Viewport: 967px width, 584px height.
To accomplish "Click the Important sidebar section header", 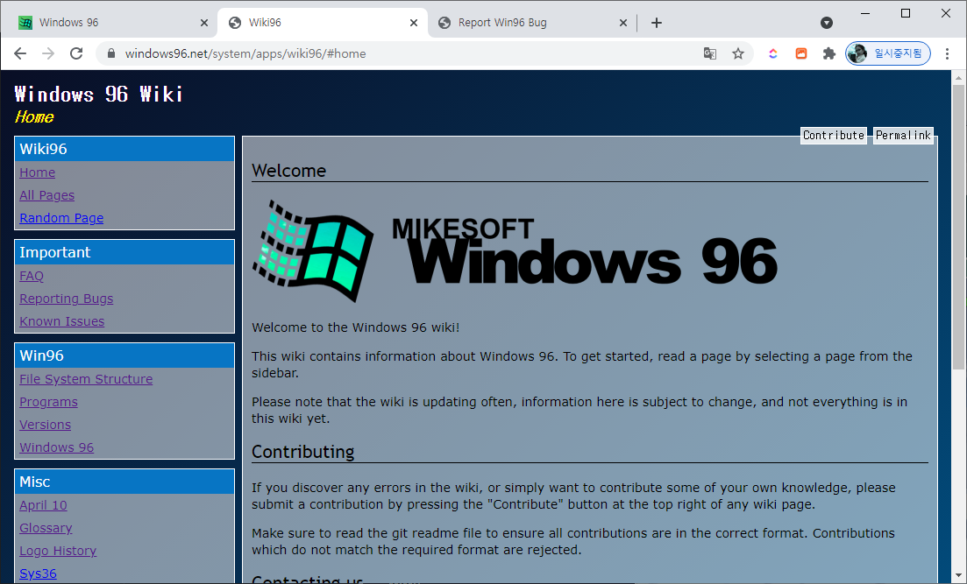I will pos(124,252).
